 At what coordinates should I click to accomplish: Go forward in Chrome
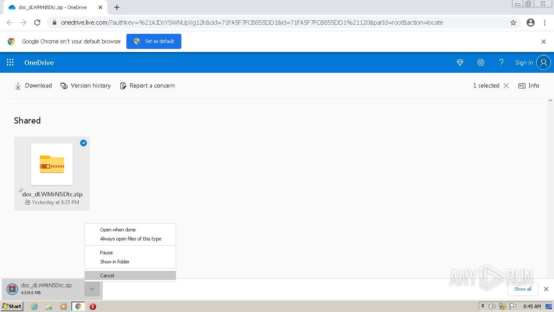(x=23, y=23)
